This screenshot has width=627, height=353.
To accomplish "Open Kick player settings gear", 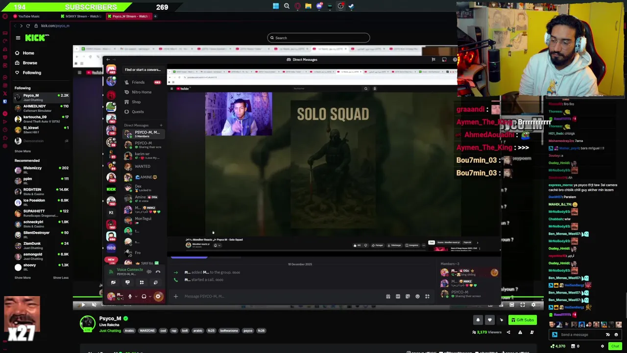I will [533, 305].
